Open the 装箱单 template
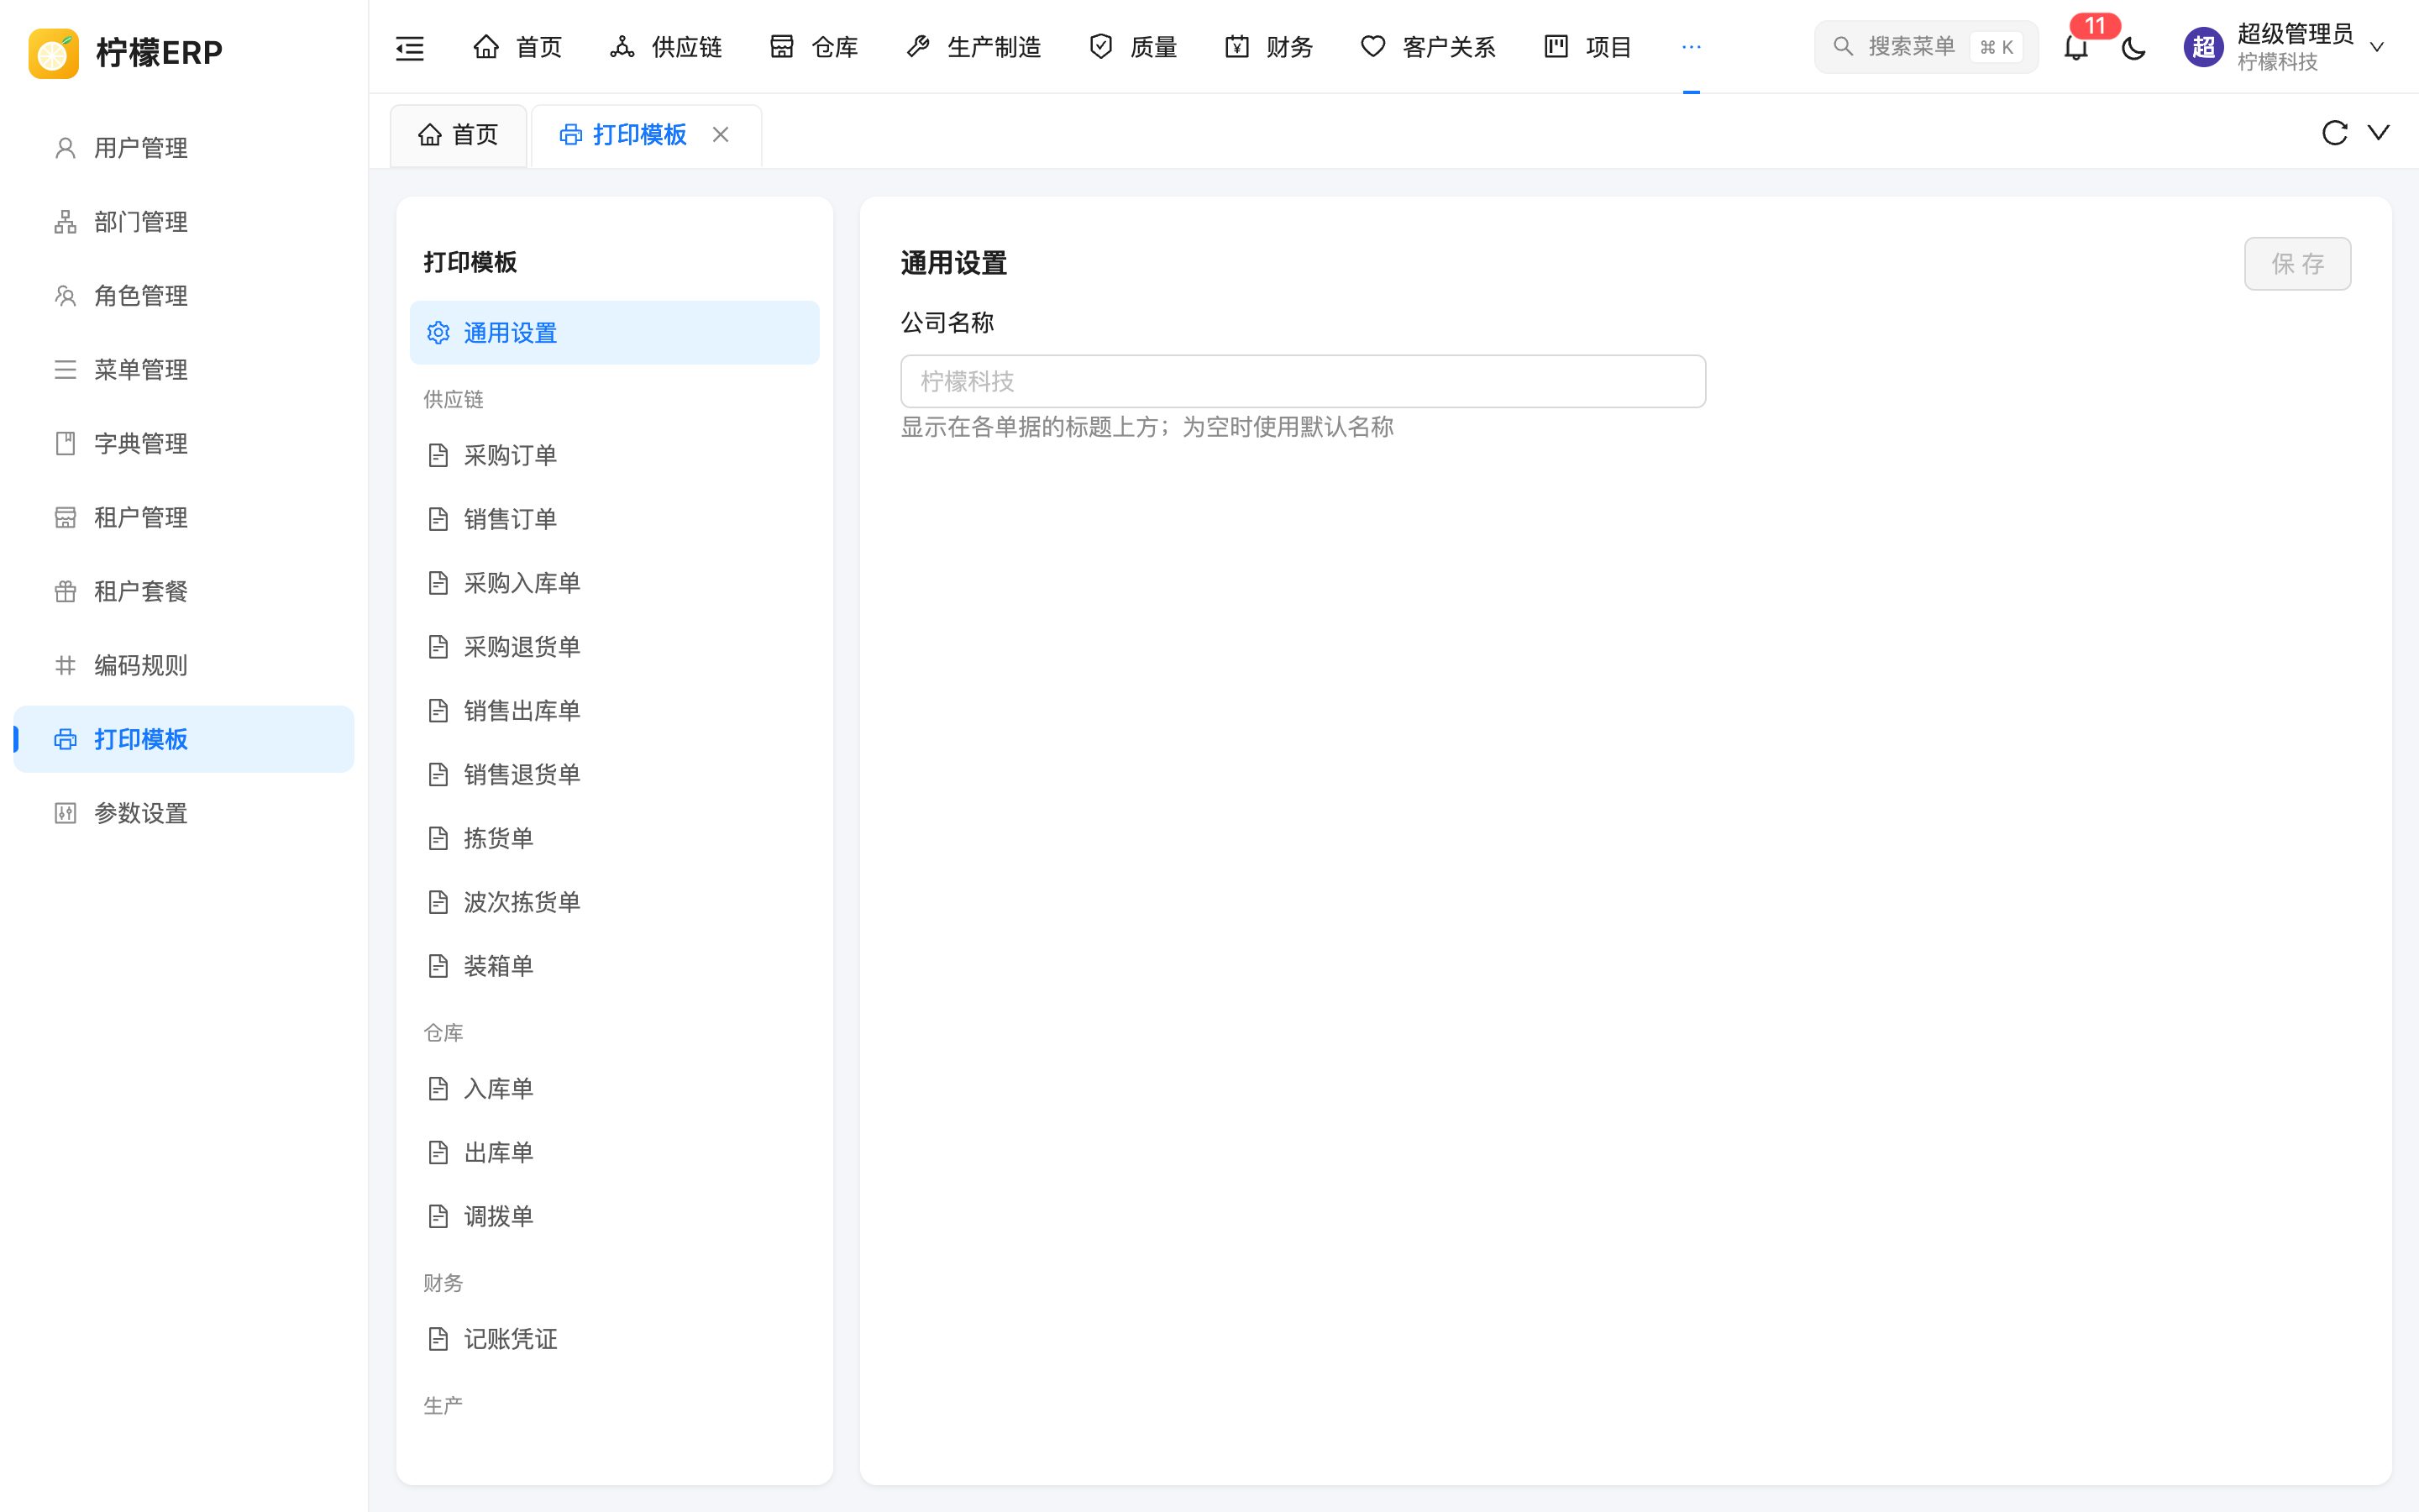The width and height of the screenshot is (2419, 1512). tap(614, 966)
